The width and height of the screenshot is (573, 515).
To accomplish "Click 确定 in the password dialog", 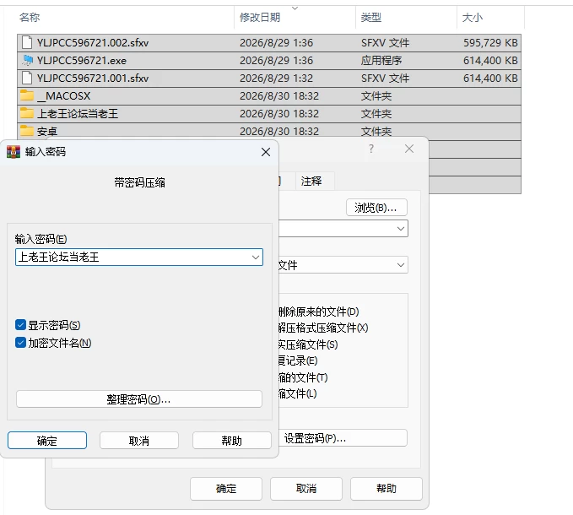I will (47, 441).
